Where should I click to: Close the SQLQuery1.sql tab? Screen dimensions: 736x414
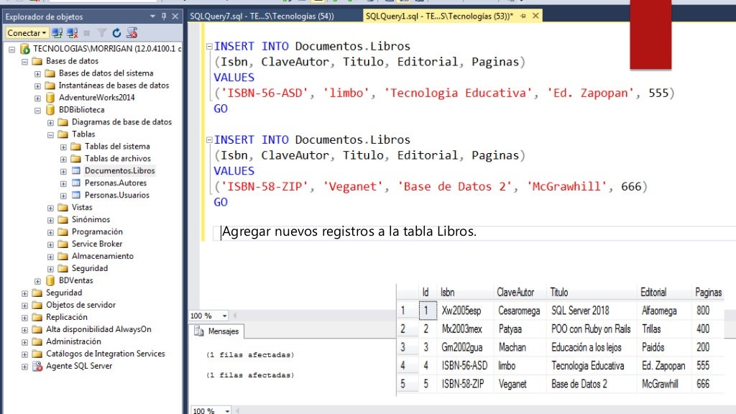(x=536, y=16)
